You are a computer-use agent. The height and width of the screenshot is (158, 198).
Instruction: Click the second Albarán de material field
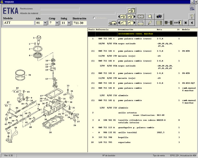click(98, 13)
